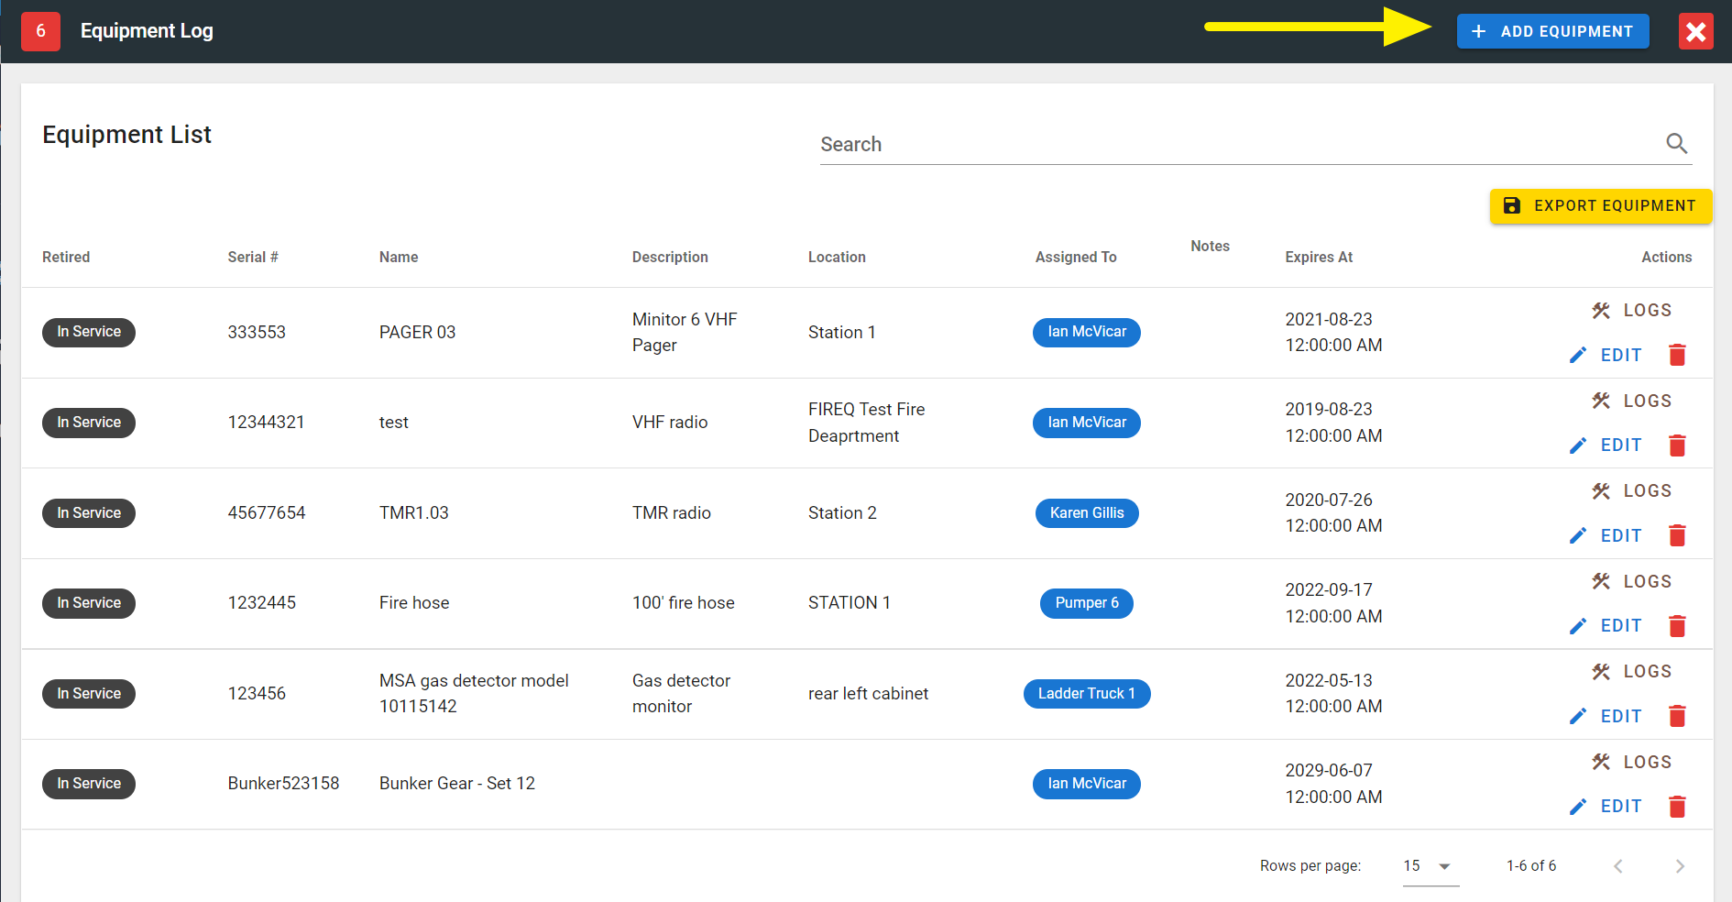The width and height of the screenshot is (1732, 902).
Task: Open logs for TMR1.03 radio
Action: tap(1632, 491)
